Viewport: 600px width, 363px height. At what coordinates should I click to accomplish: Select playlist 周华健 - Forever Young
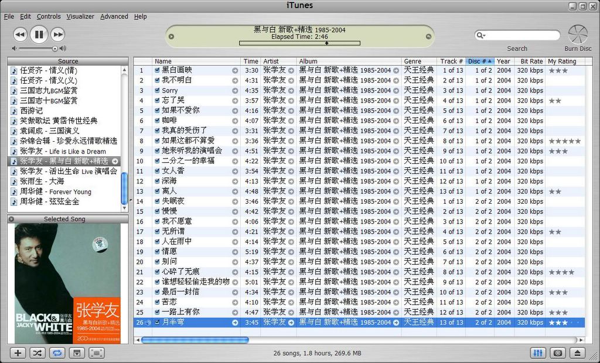pos(64,191)
